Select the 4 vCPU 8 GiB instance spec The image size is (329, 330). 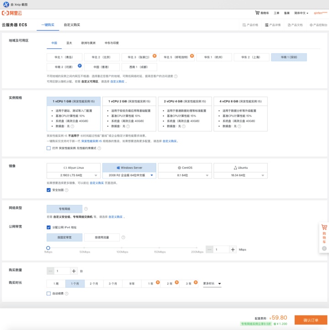pyautogui.click(x=240, y=114)
